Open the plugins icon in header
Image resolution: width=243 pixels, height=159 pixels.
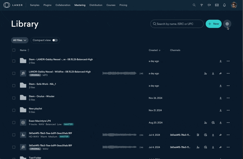click(x=202, y=5)
